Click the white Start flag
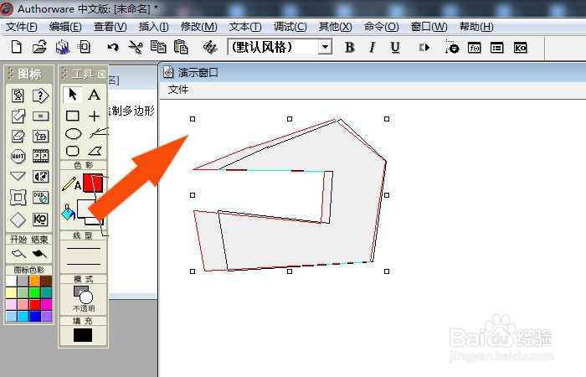Image resolution: width=586 pixels, height=377 pixels. pyautogui.click(x=18, y=255)
